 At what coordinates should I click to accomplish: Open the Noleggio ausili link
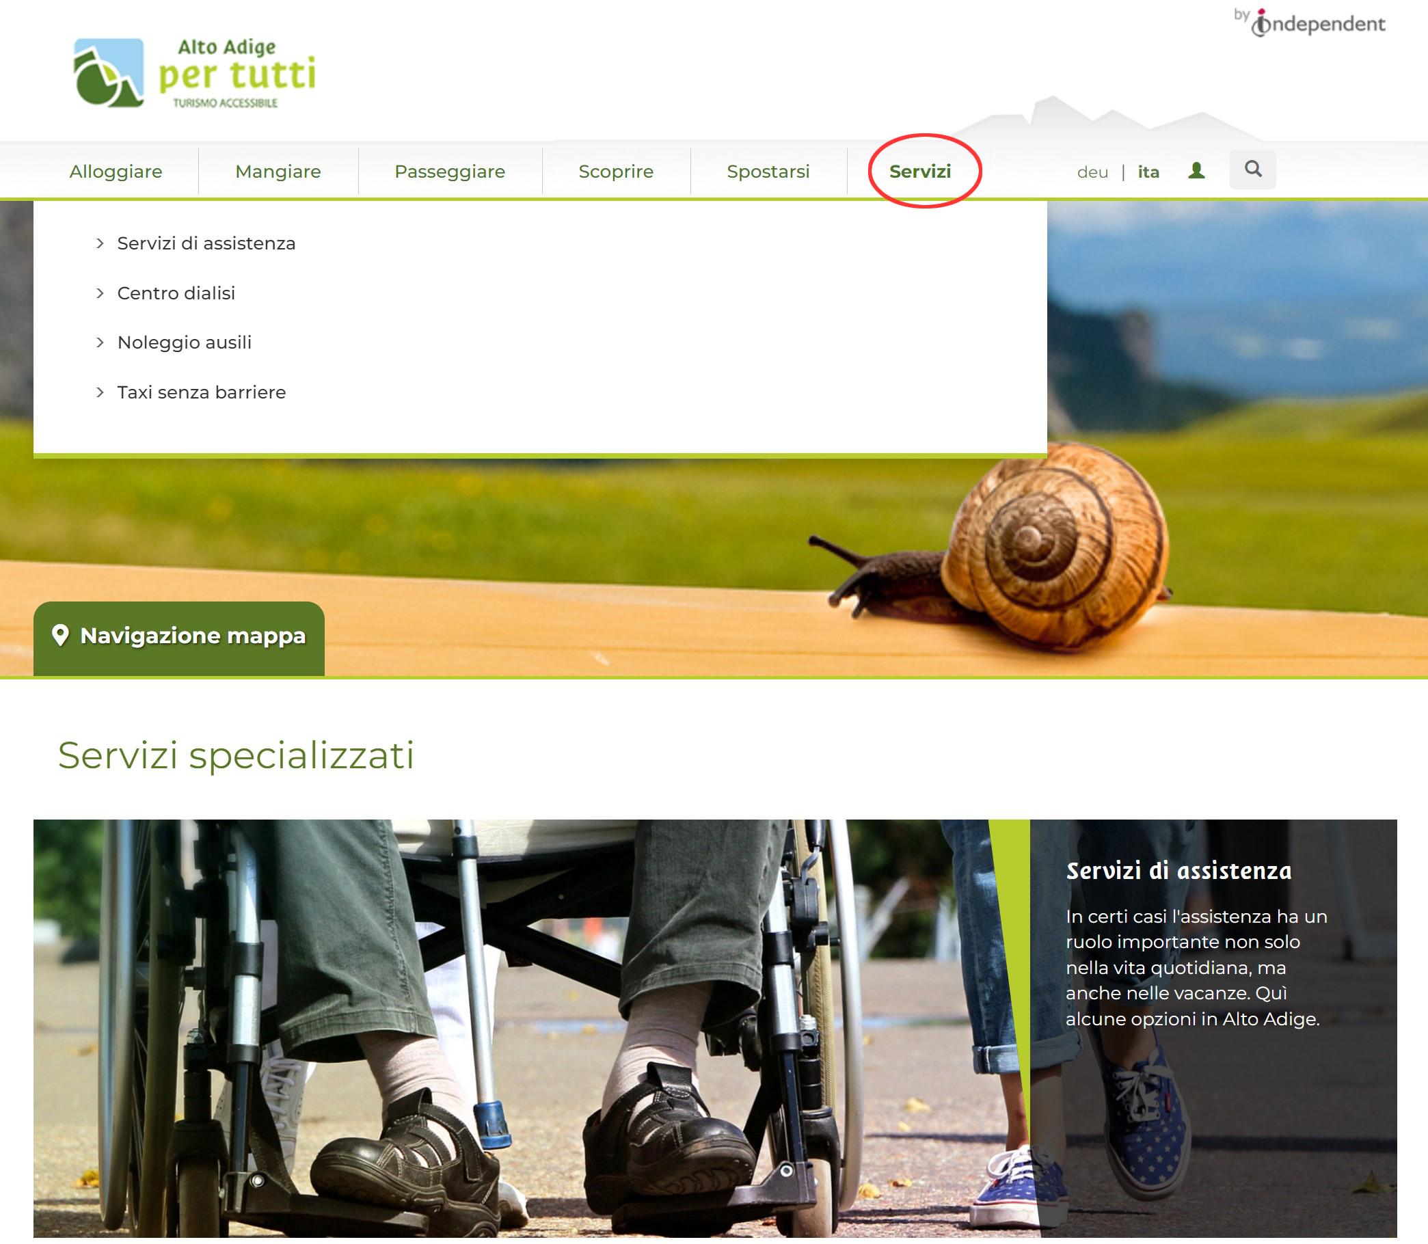185,342
